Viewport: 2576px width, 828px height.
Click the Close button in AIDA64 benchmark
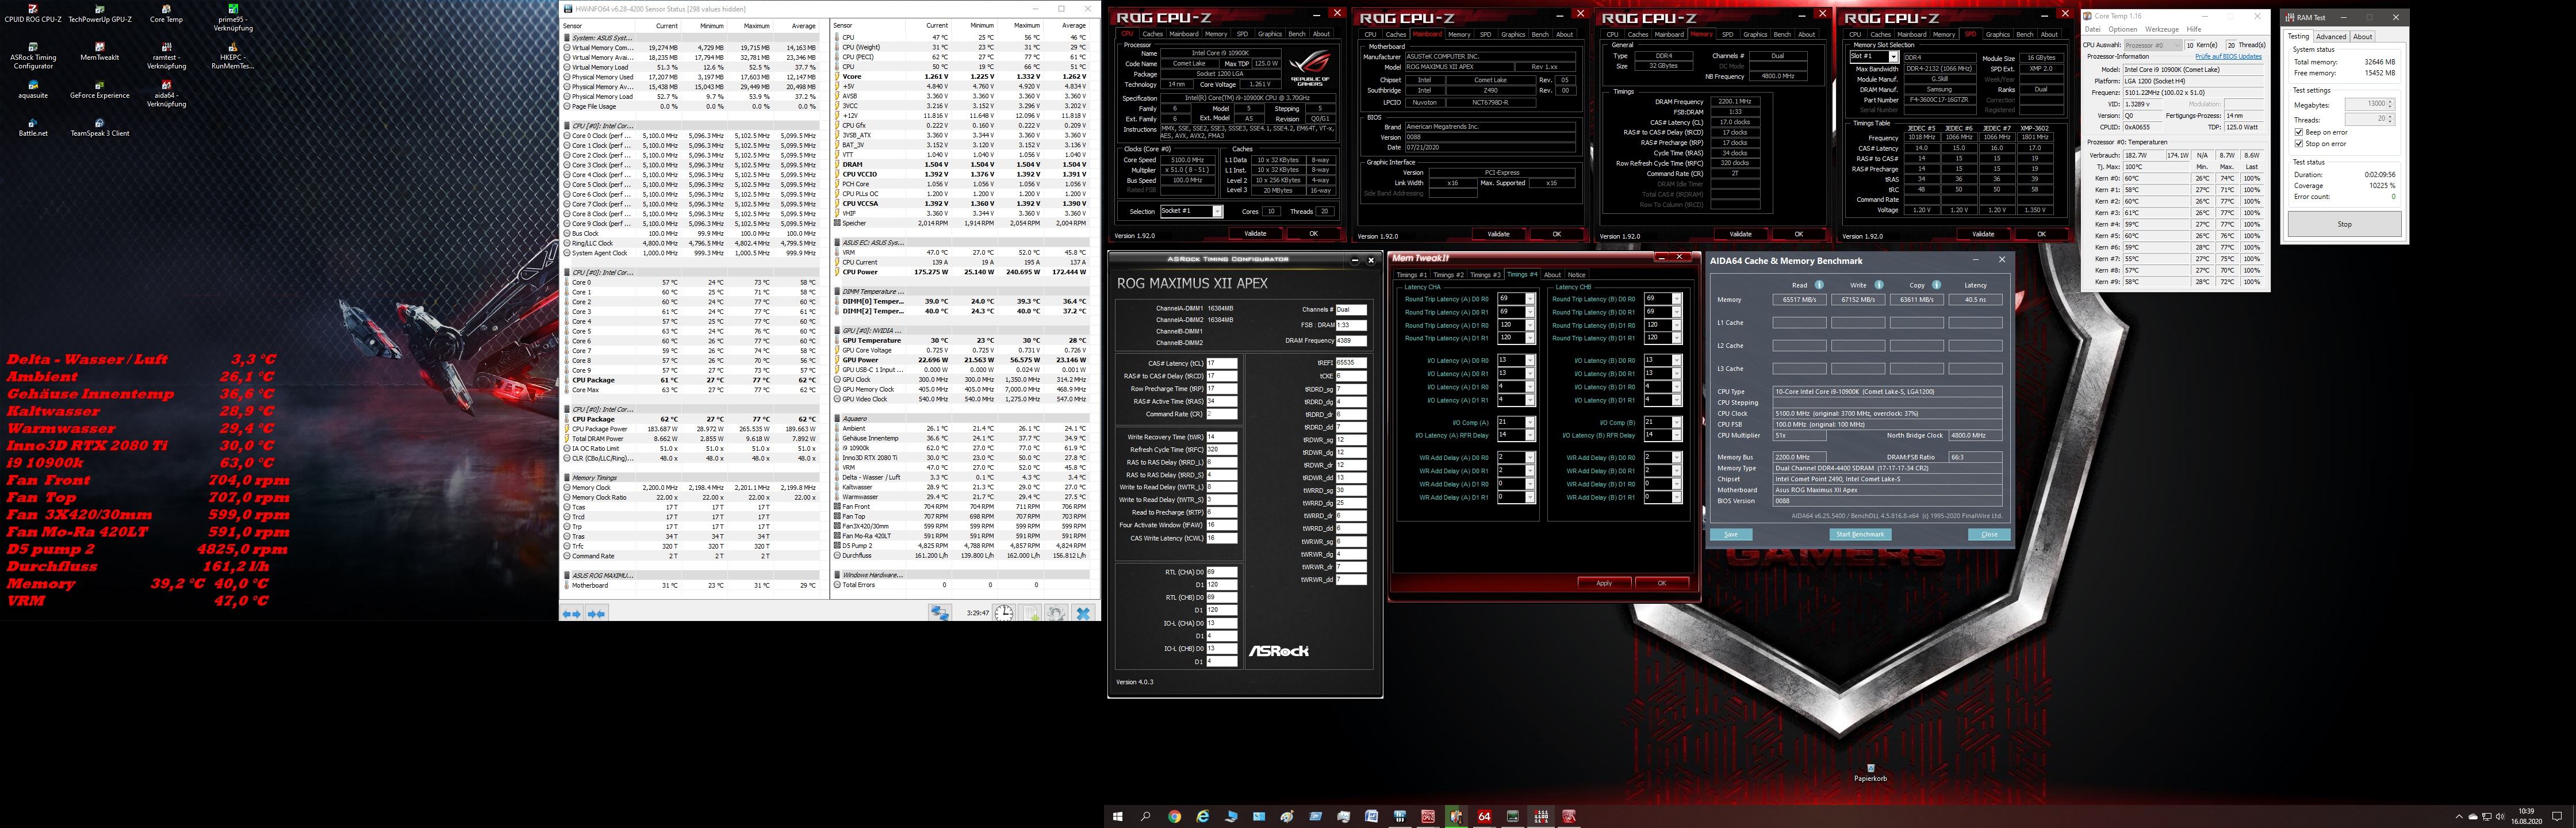pos(1989,534)
